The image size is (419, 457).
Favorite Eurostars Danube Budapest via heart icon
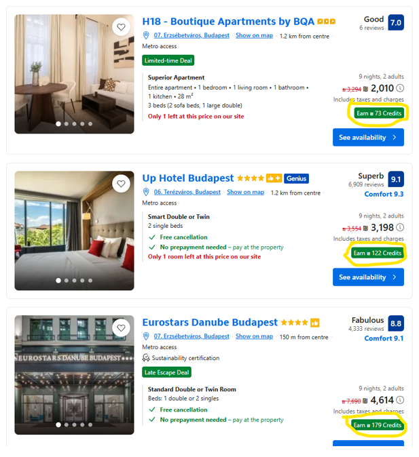[x=121, y=328]
